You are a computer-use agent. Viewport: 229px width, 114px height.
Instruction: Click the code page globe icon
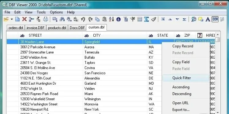(194, 19)
